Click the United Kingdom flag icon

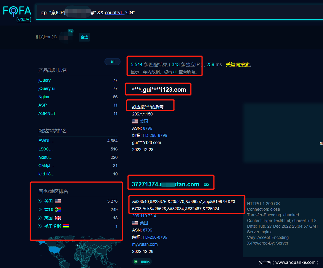58,218
